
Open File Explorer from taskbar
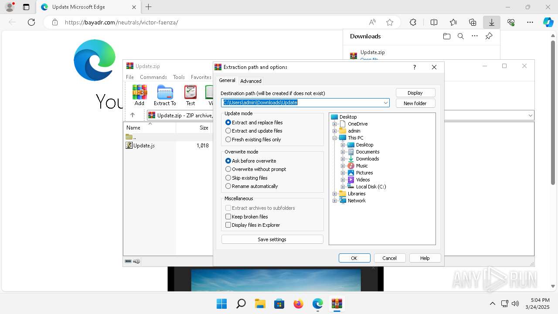[x=260, y=304]
